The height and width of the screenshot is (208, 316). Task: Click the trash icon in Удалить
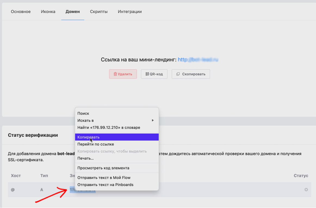(115, 74)
